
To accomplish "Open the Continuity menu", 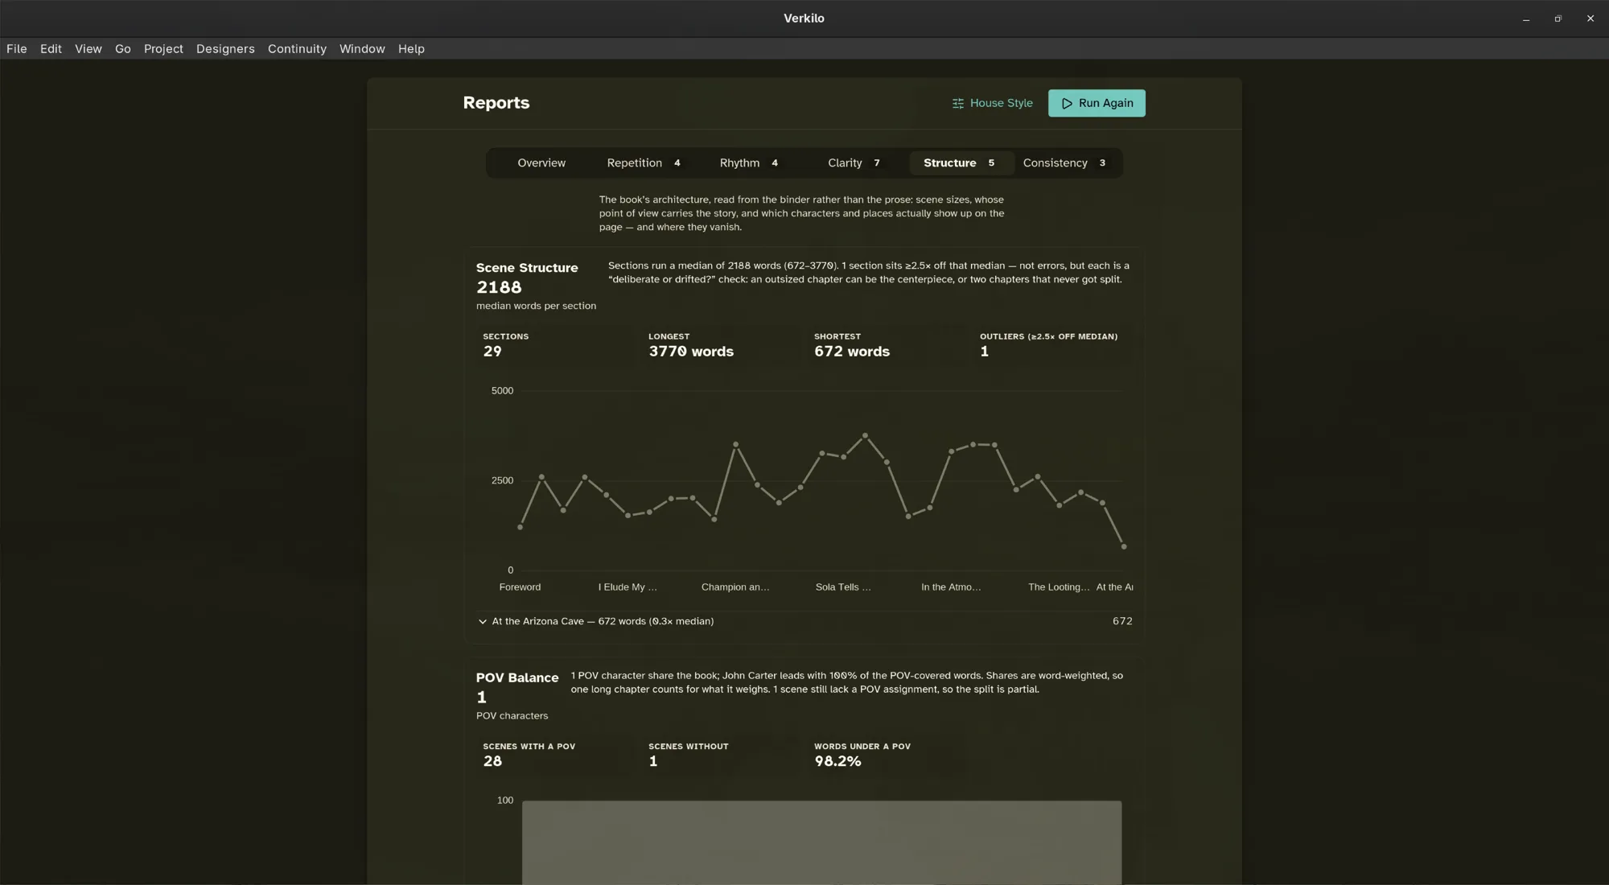I will 297,49.
